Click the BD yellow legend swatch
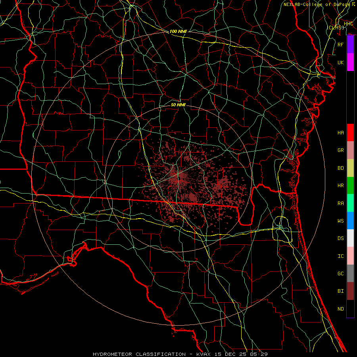357x357 pixels. [x=350, y=168]
